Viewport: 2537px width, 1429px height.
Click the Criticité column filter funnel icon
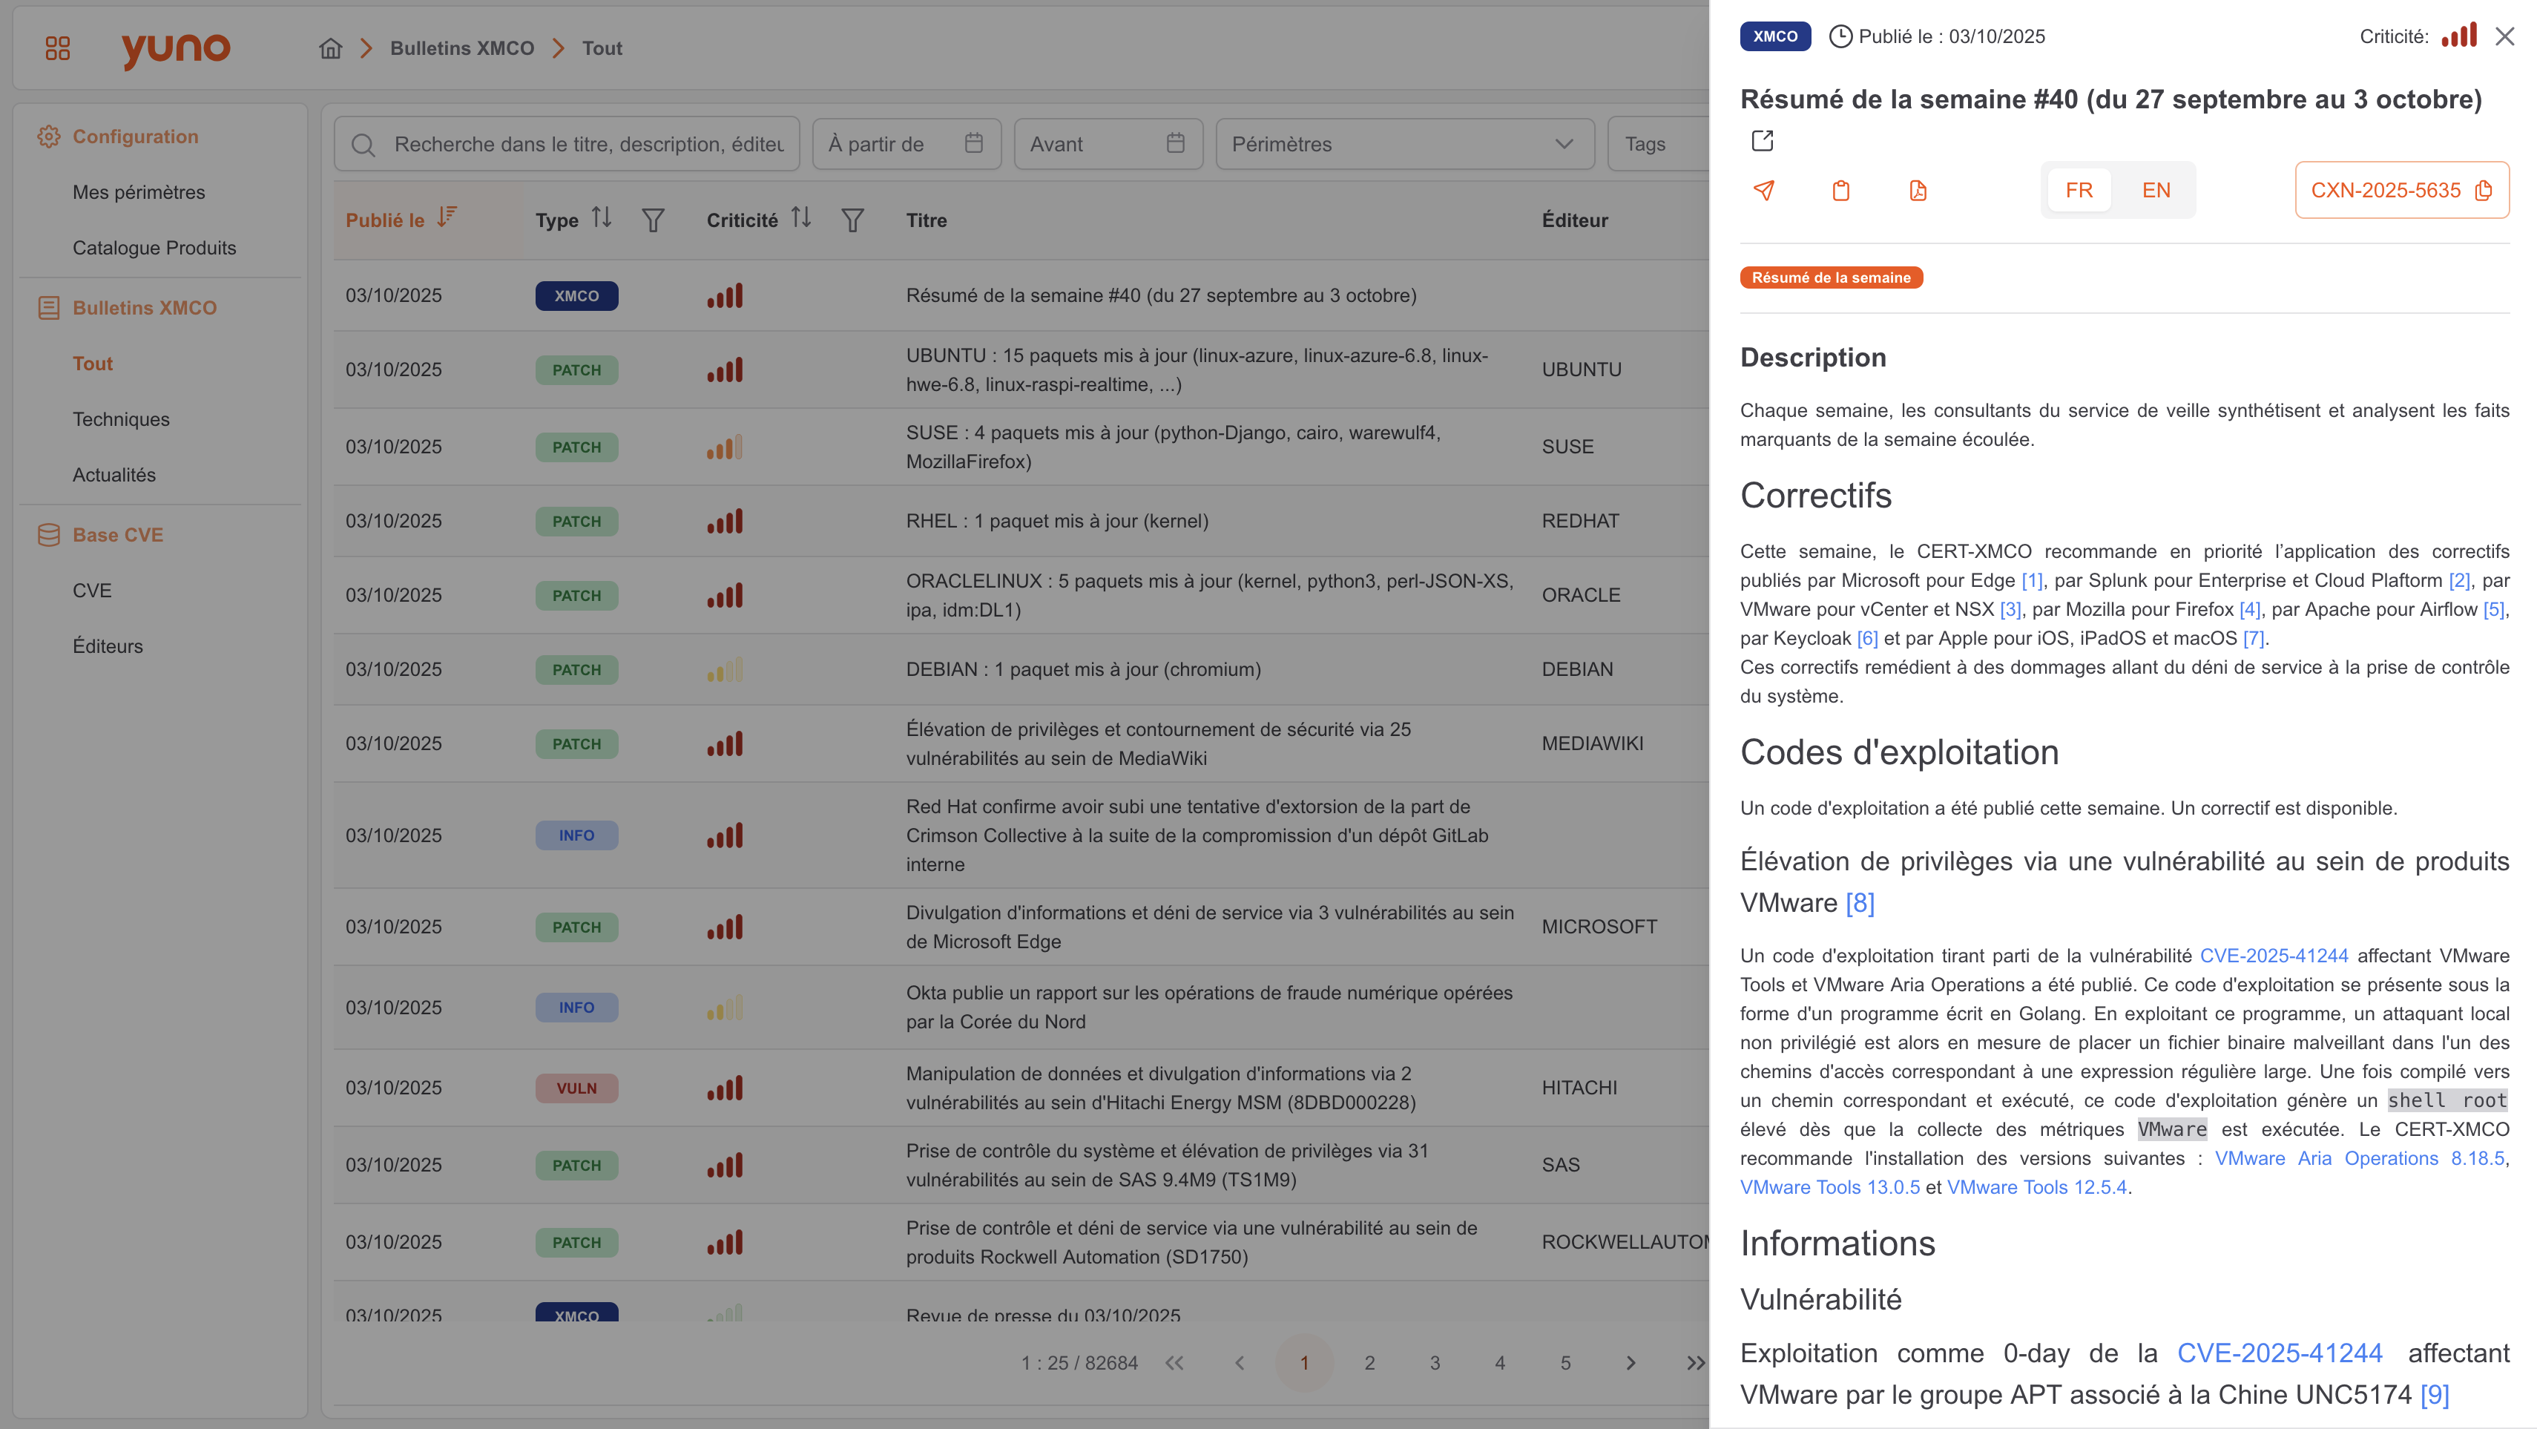tap(853, 220)
